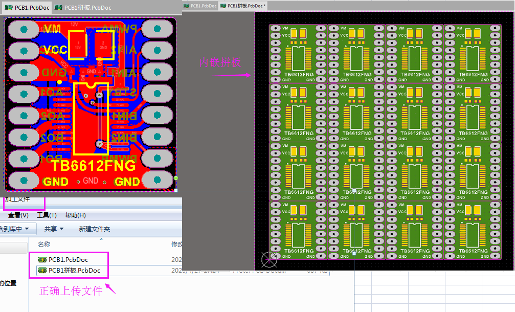This screenshot has width=515, height=312.
Task: Click the VM pad on the single board
Action: [24, 30]
